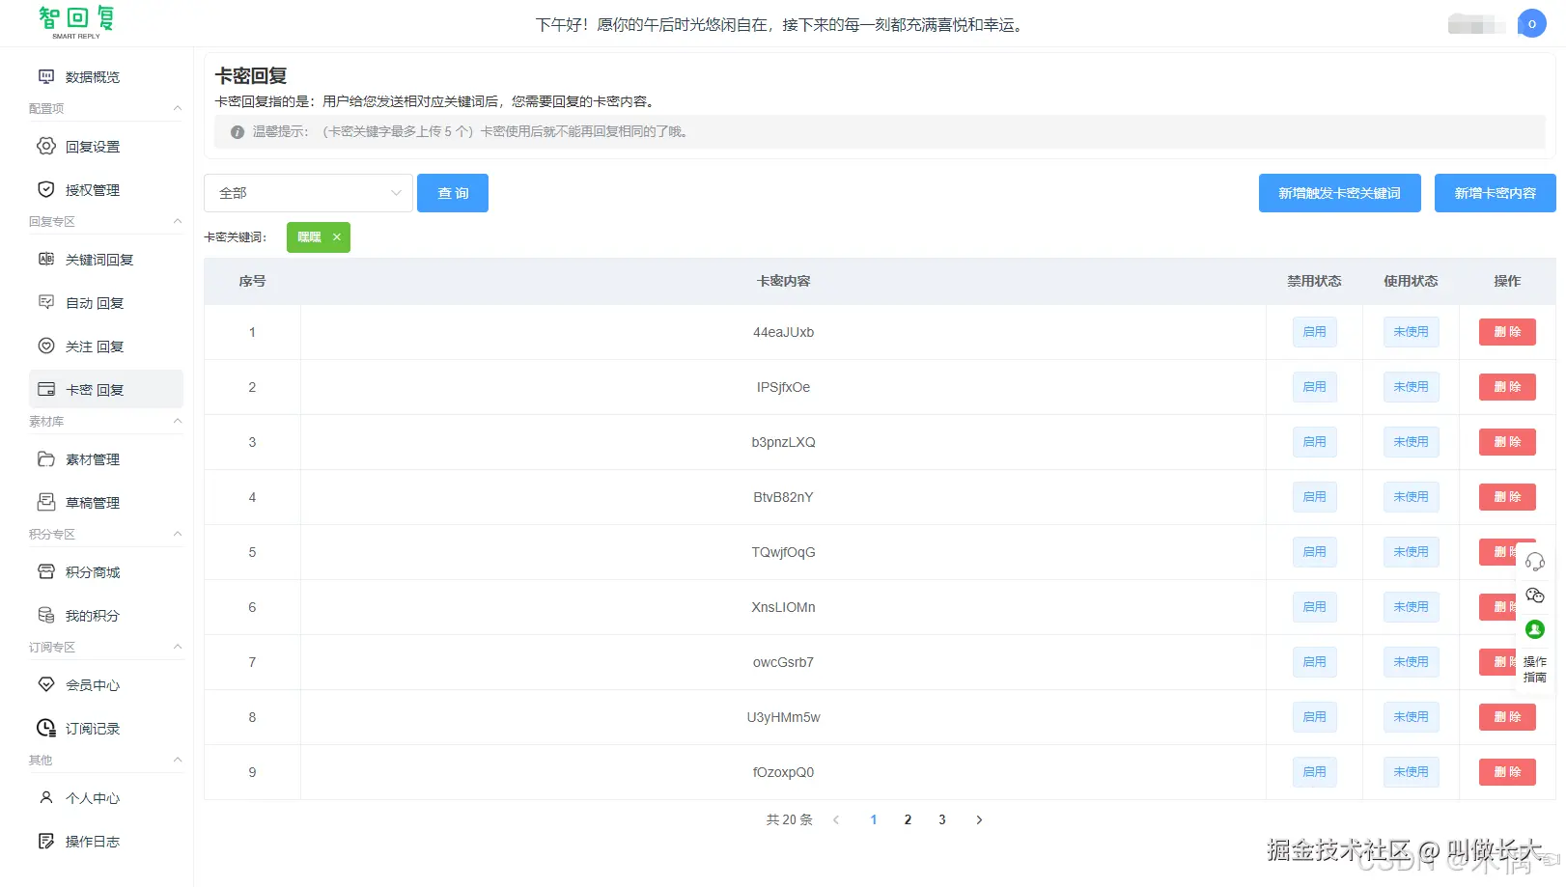This screenshot has height=887, width=1566.
Task: Select the 回复设置 gear icon
Action: [45, 146]
